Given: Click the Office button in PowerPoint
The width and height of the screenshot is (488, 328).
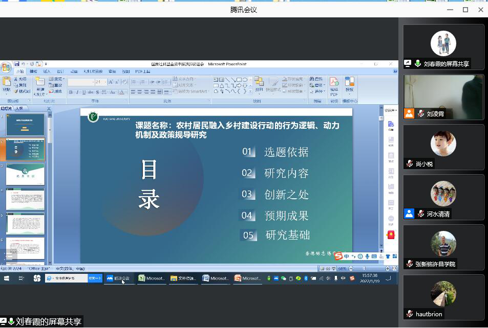Looking at the screenshot, I should pos(6,67).
